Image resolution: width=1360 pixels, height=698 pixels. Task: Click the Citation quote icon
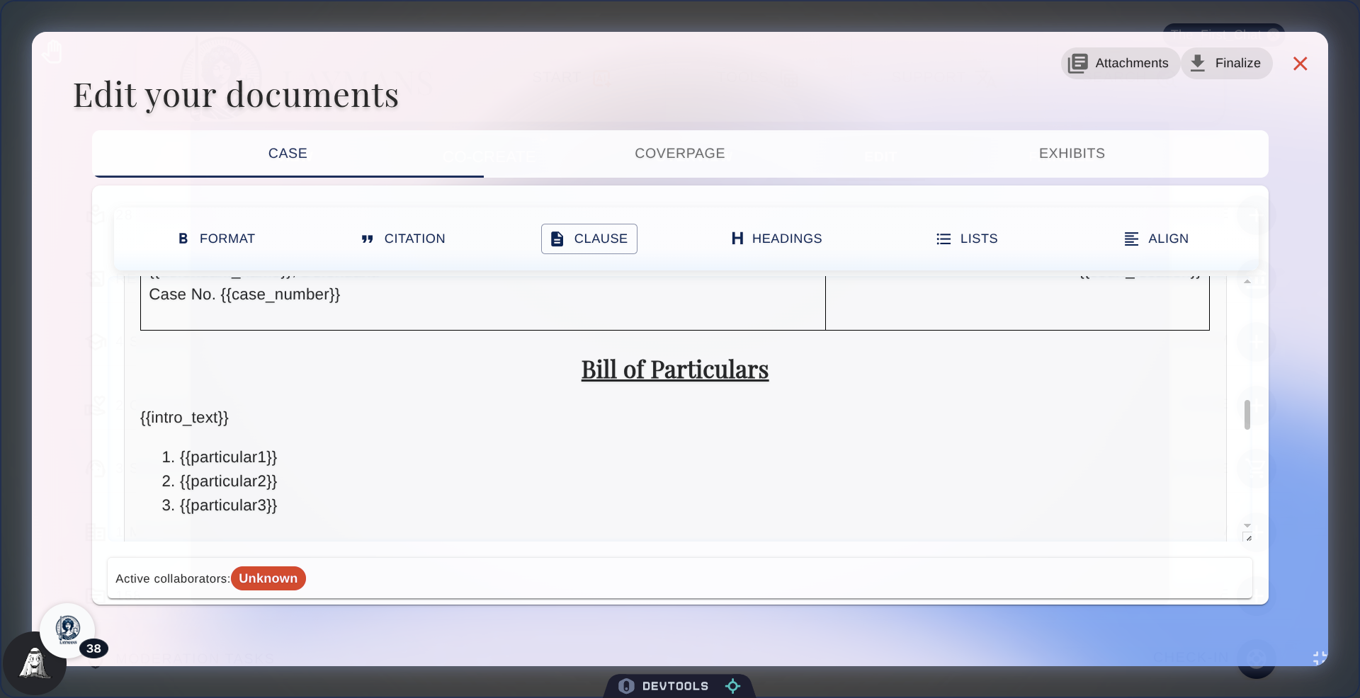(x=368, y=239)
